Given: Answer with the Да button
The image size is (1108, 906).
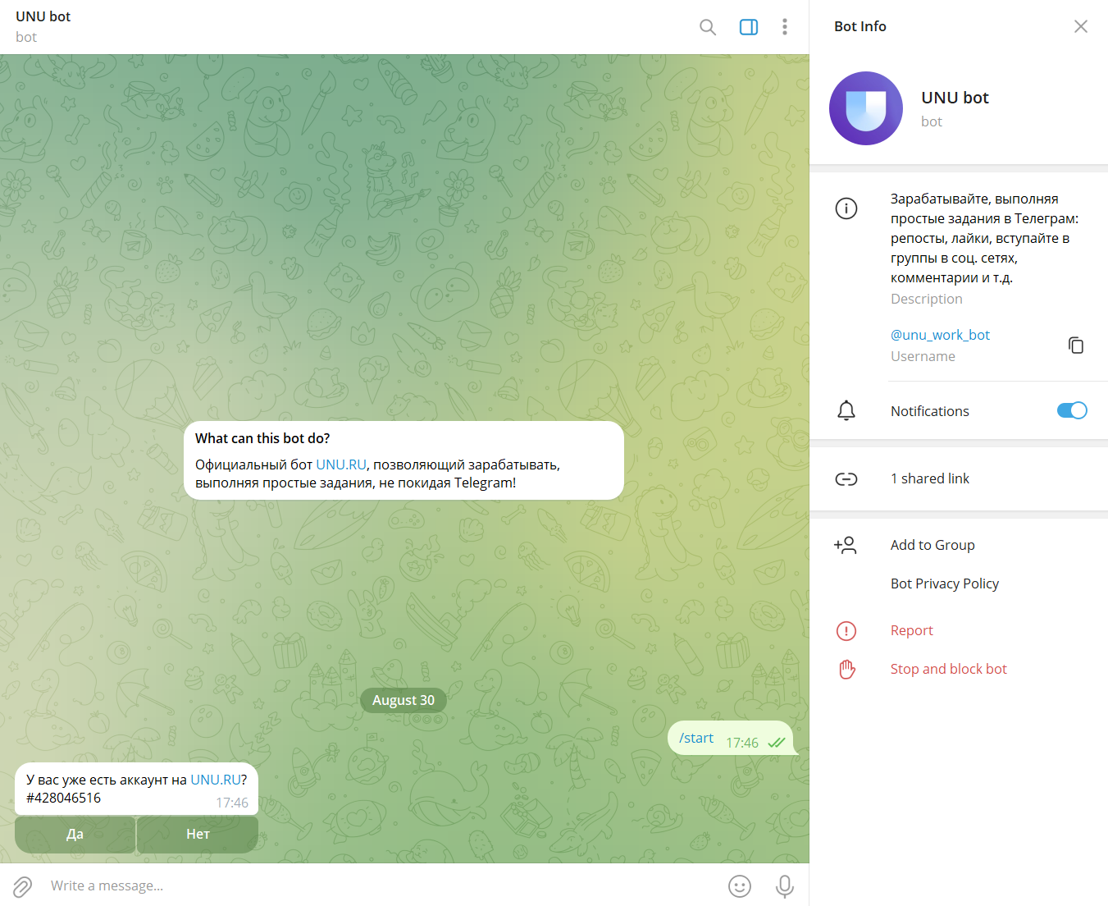Looking at the screenshot, I should pos(75,835).
